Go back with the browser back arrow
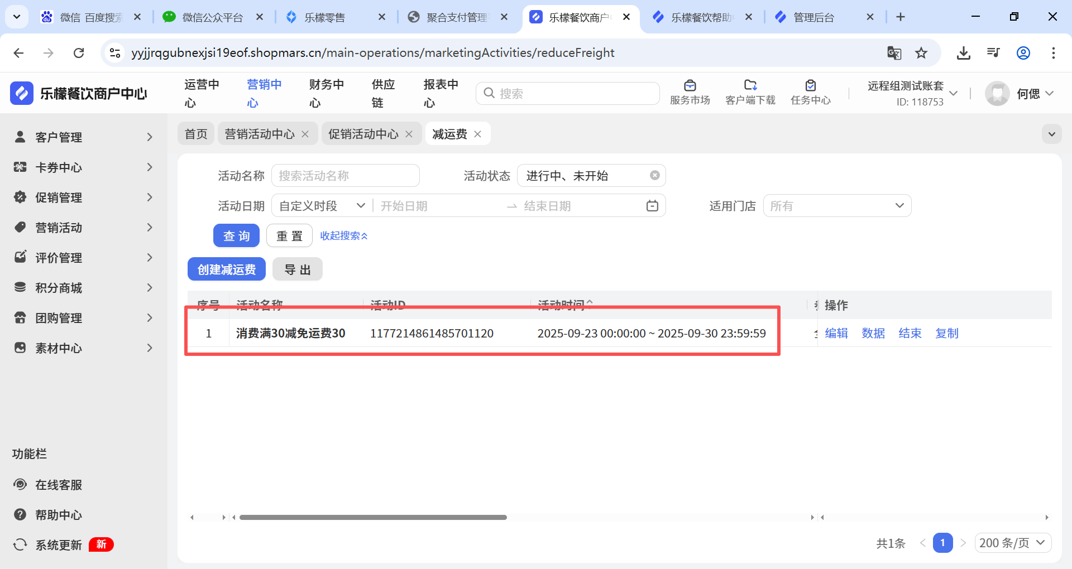The image size is (1072, 569). 18,53
